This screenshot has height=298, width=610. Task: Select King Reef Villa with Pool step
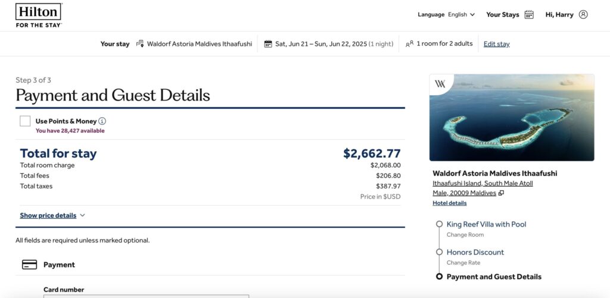pos(486,224)
